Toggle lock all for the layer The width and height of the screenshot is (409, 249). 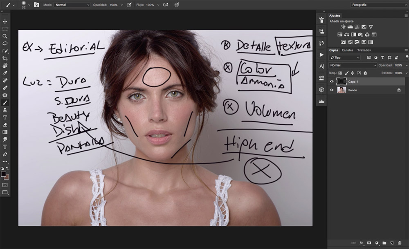tap(365, 73)
